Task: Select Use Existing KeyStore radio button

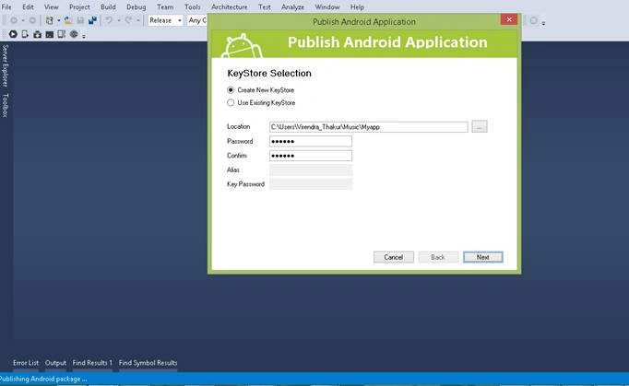Action: [231, 102]
